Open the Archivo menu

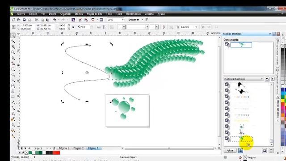[21, 14]
